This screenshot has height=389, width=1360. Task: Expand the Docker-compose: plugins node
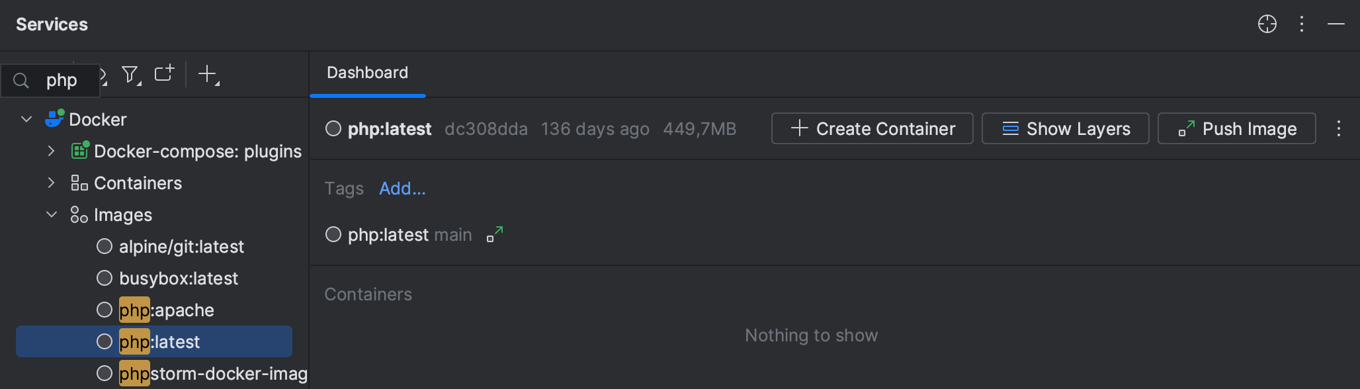click(x=52, y=151)
